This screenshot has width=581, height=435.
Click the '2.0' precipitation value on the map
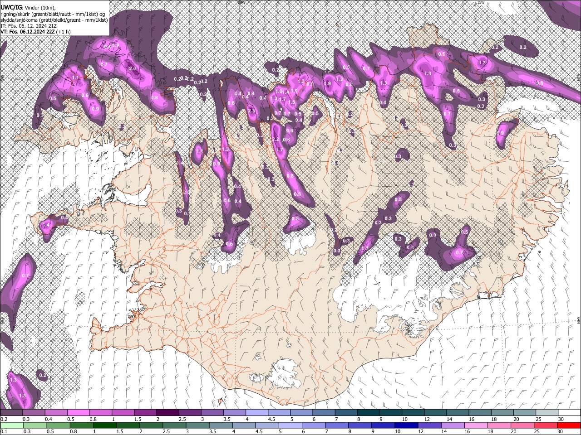(133, 69)
